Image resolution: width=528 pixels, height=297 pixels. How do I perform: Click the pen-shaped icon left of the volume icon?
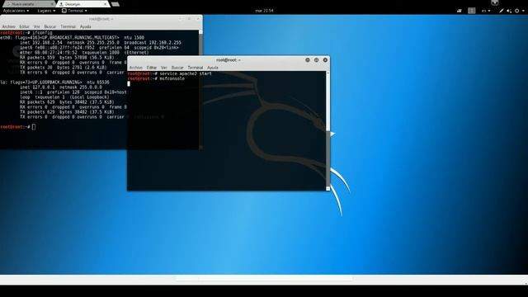point(501,11)
